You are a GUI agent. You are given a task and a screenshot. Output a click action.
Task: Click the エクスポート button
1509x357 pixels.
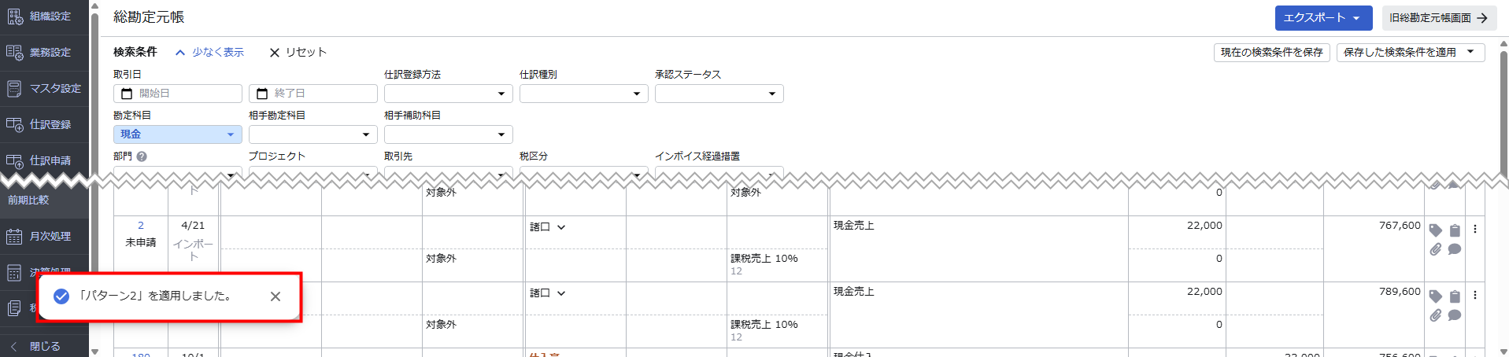(1322, 17)
